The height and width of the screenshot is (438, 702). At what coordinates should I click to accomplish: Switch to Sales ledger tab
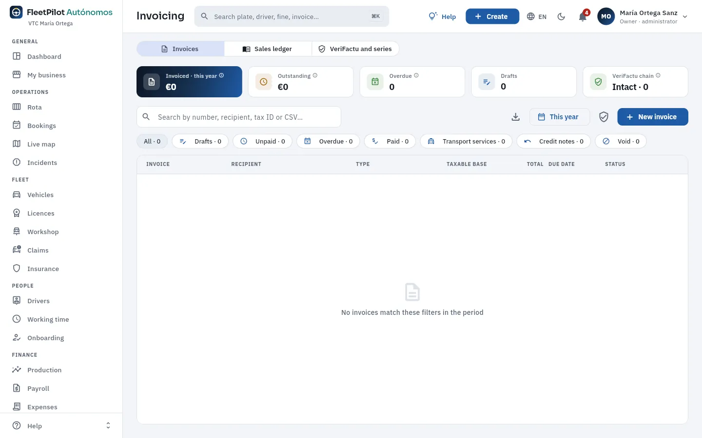268,49
